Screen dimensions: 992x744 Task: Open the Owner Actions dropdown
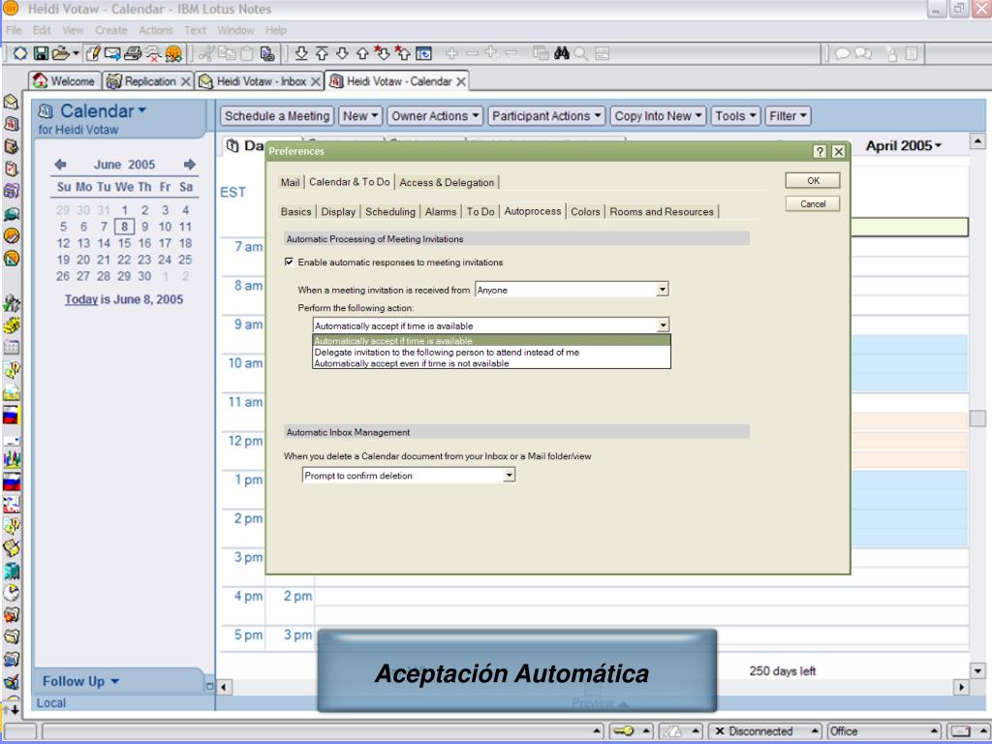pos(435,116)
